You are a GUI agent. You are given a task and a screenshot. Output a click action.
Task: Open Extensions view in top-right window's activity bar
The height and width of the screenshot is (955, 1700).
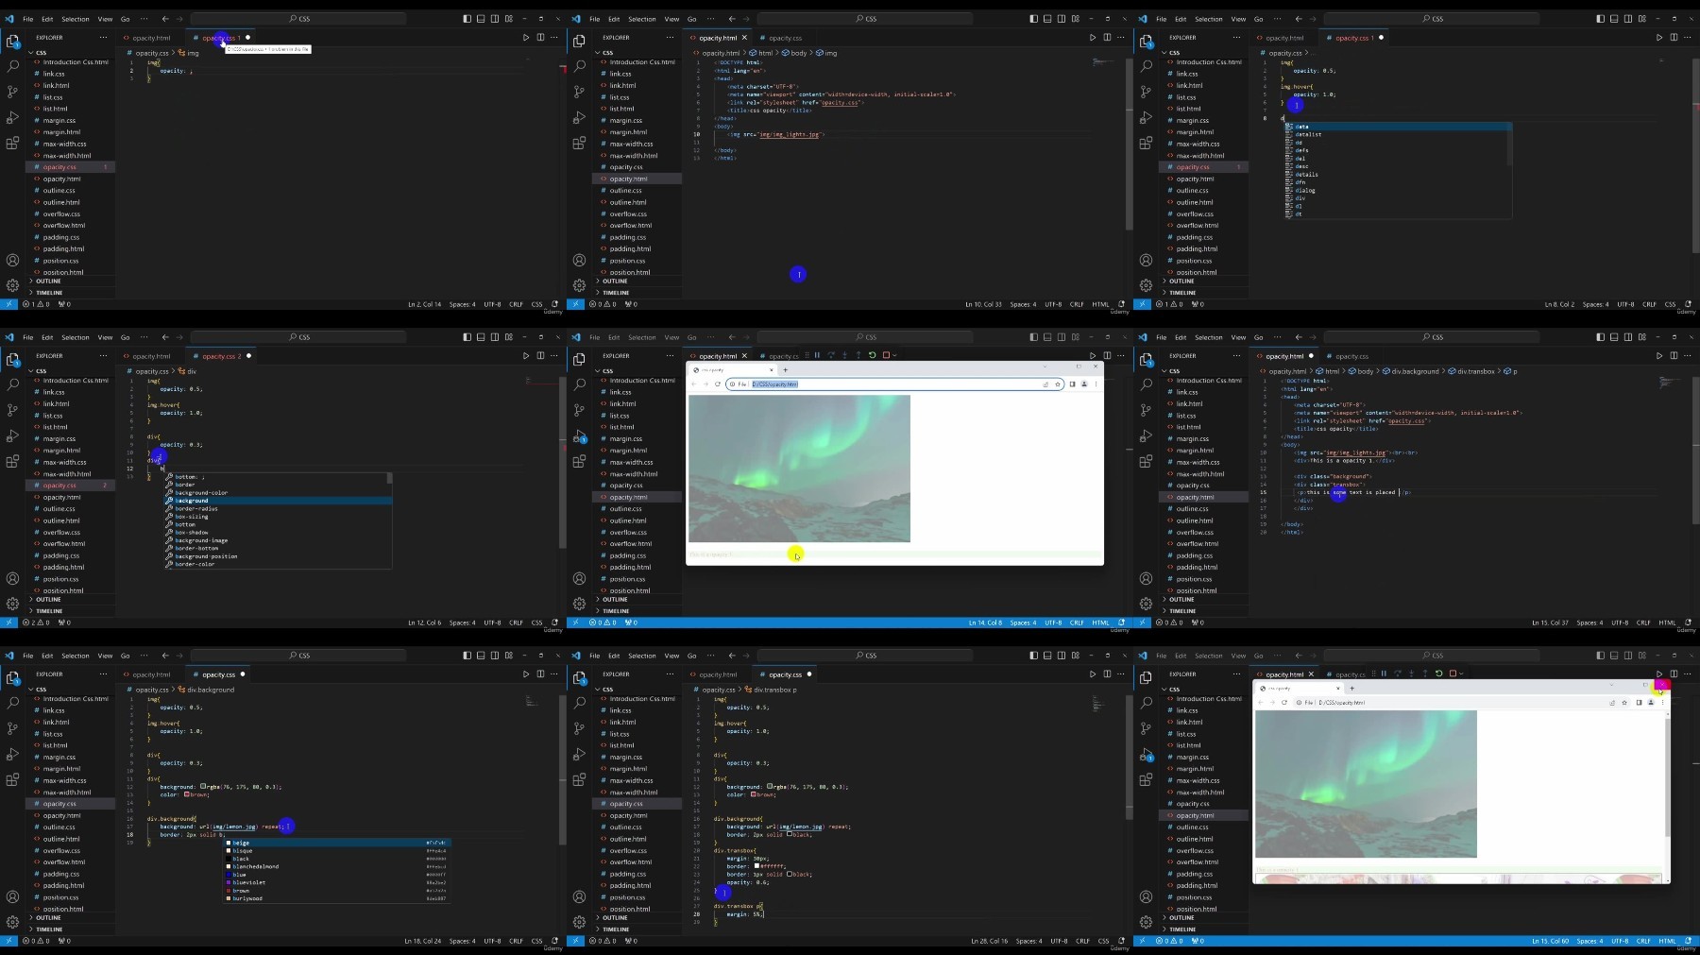pos(1146,143)
